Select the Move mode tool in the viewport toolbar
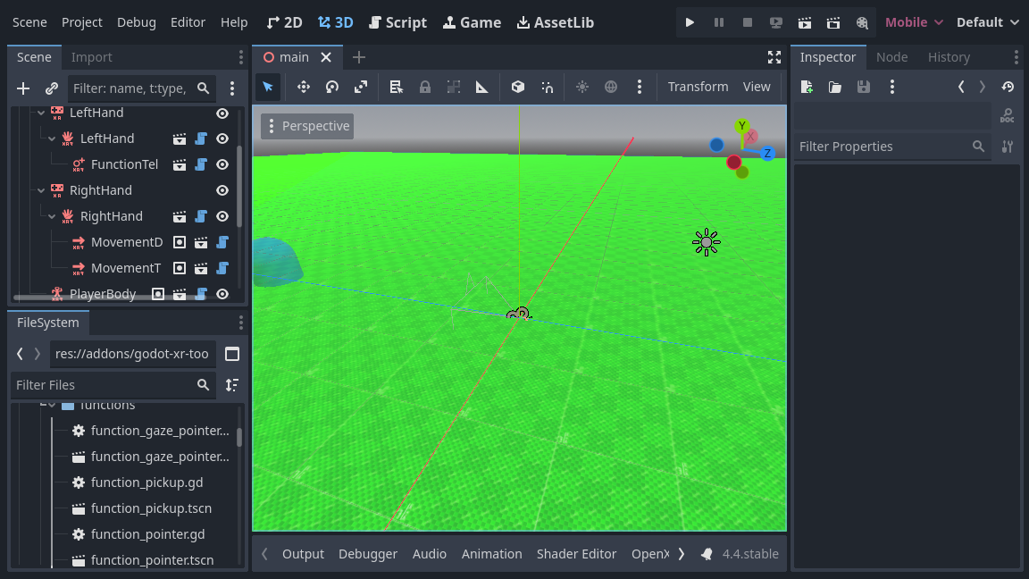The width and height of the screenshot is (1029, 579). [303, 87]
